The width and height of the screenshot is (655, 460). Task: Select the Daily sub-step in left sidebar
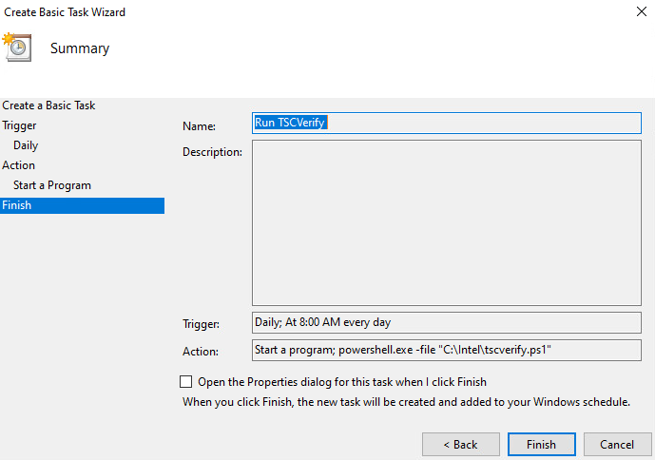click(26, 145)
